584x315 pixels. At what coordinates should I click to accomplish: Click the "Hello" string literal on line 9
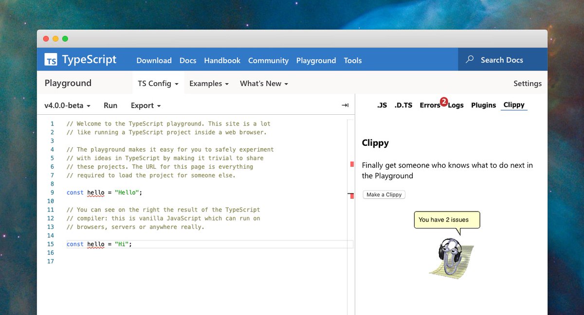pos(127,192)
